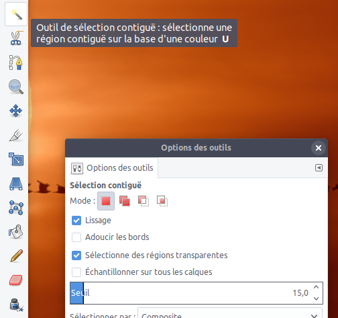The width and height of the screenshot is (338, 318).
Task: Click the Seuil threshold slider
Action: click(x=196, y=293)
